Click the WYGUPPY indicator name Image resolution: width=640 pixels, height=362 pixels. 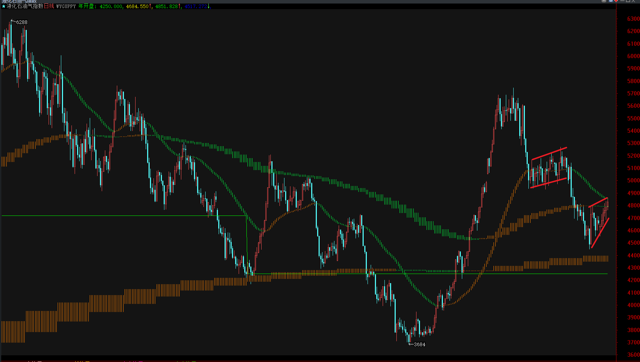pos(66,6)
